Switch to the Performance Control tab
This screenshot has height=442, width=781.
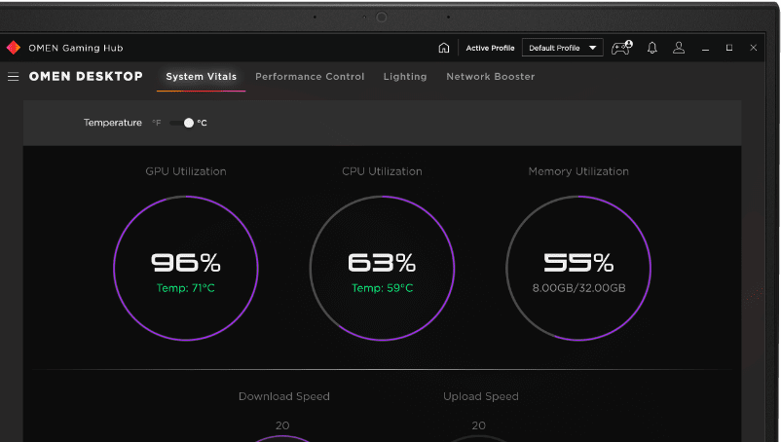point(310,77)
